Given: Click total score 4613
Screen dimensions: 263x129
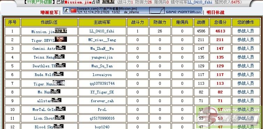Looking at the screenshot, I should (220, 31).
